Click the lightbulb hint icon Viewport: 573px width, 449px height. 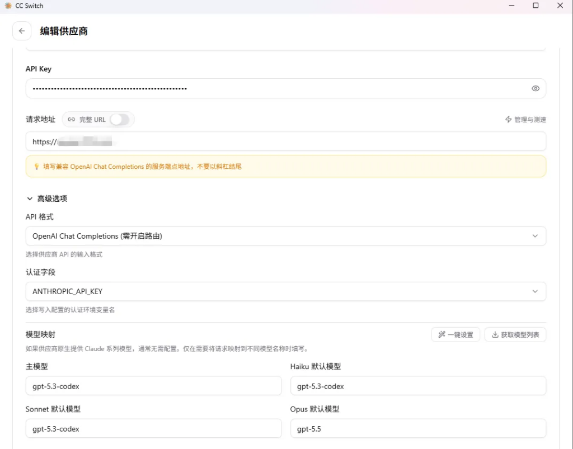tap(37, 167)
